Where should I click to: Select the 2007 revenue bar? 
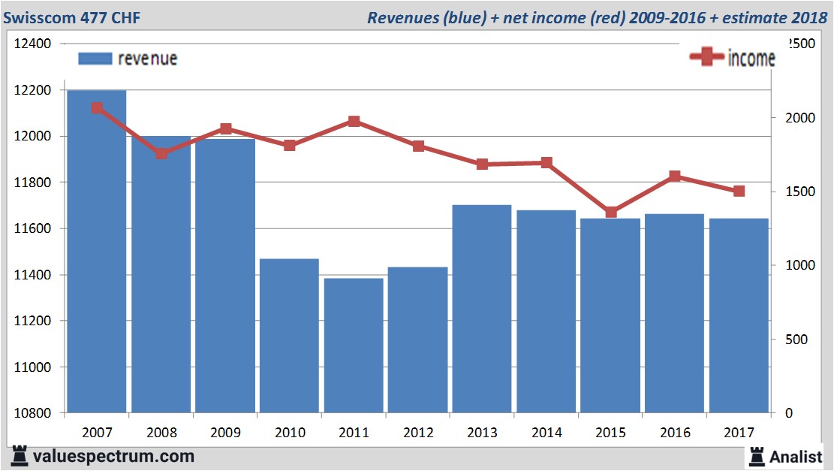pos(97,251)
